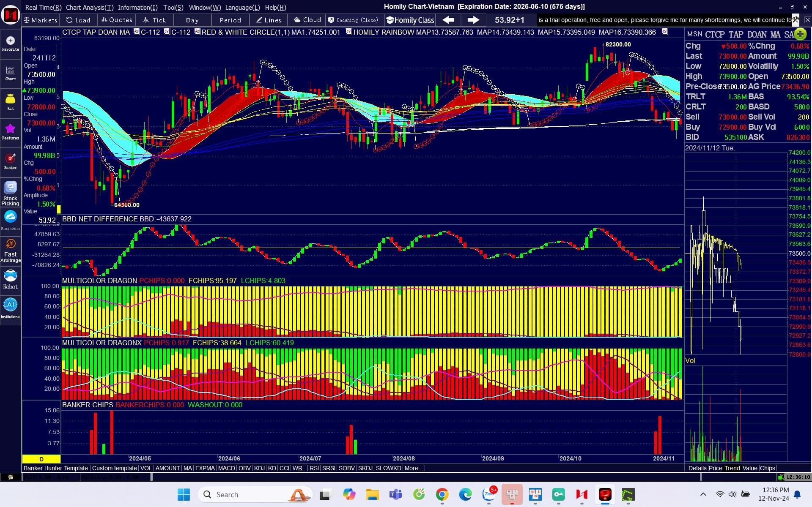Open the Cloud toolbar button
This screenshot has height=507, width=812.
pos(307,20)
